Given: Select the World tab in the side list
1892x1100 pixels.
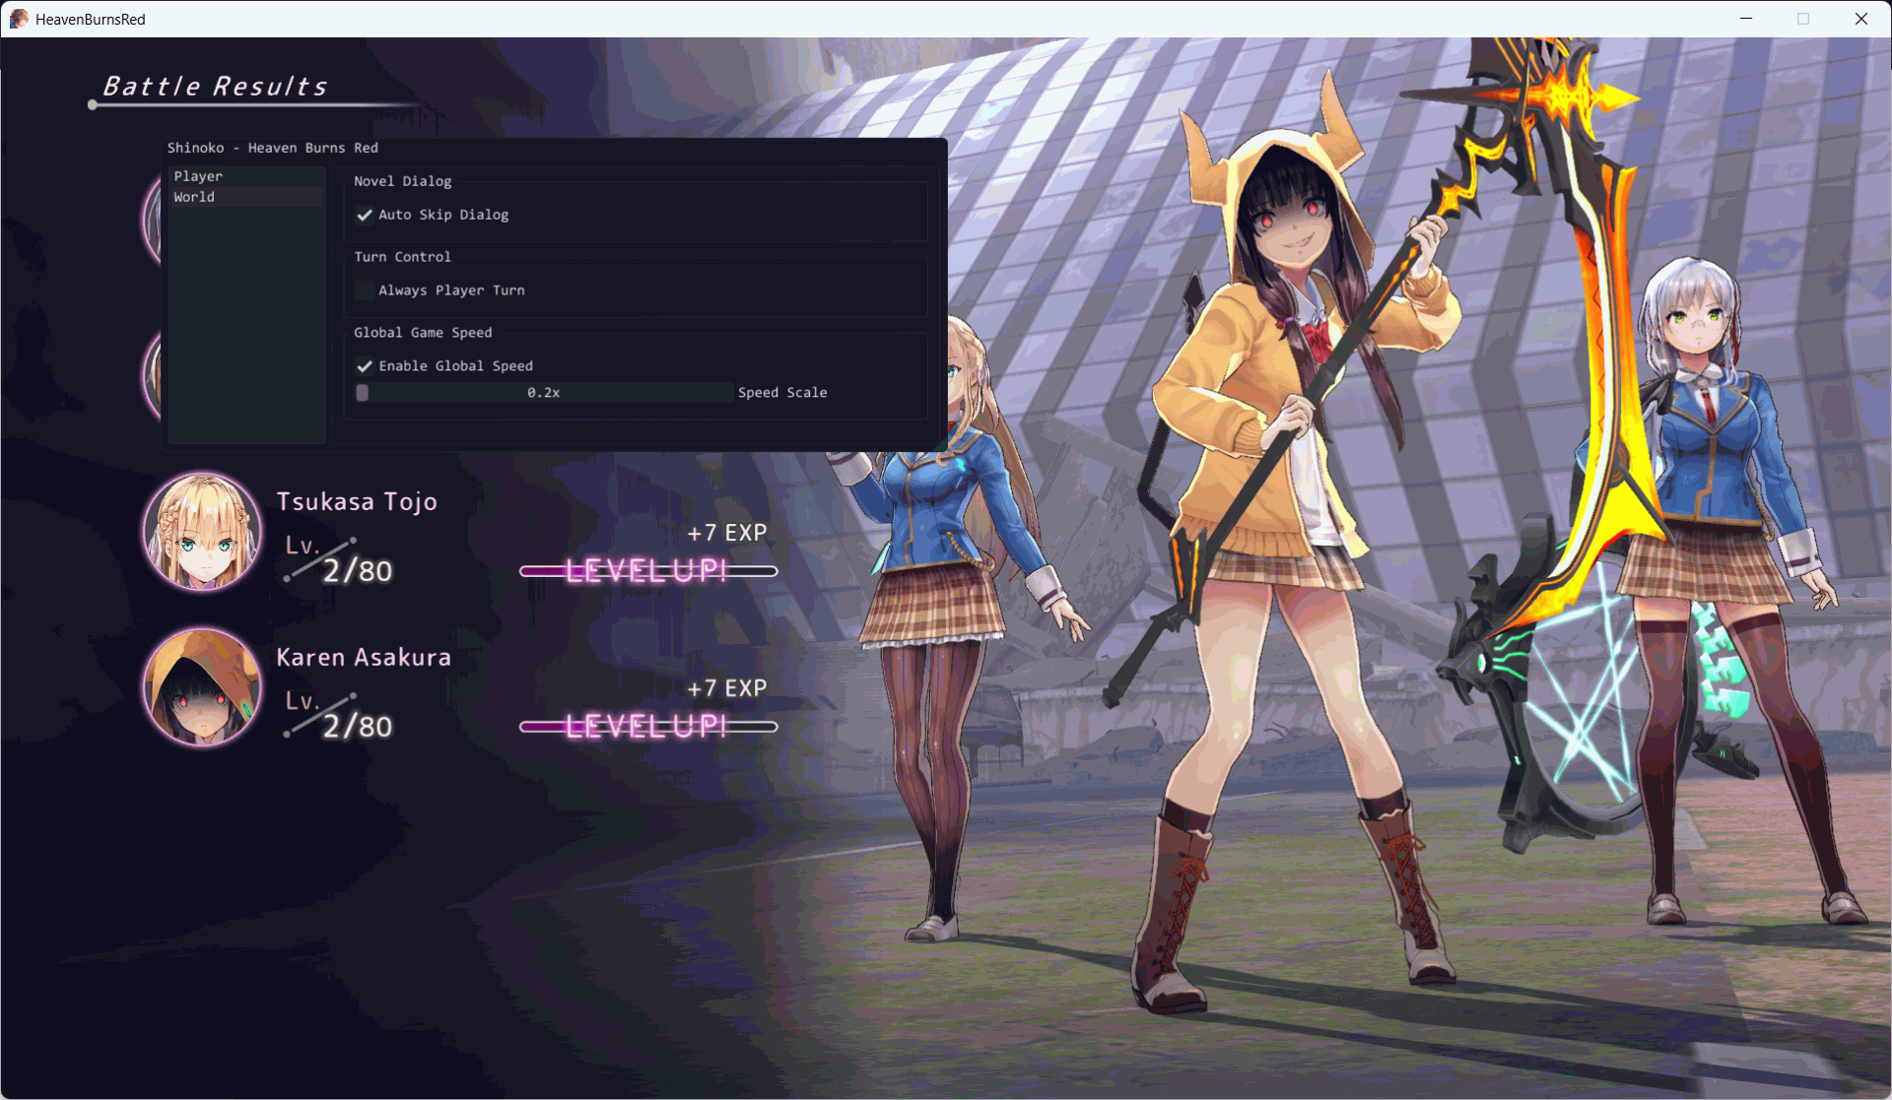Looking at the screenshot, I should pos(246,197).
